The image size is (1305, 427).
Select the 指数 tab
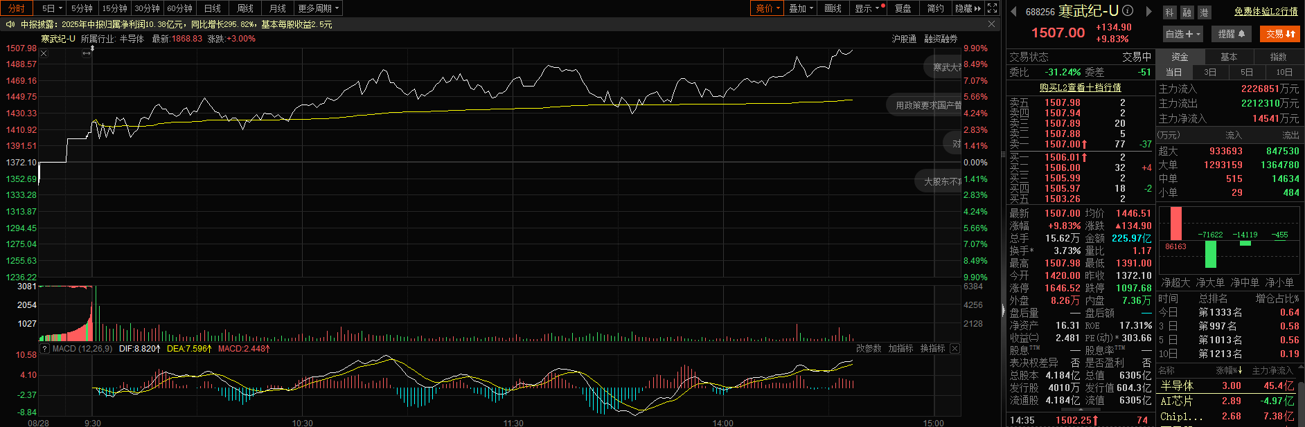(1278, 57)
